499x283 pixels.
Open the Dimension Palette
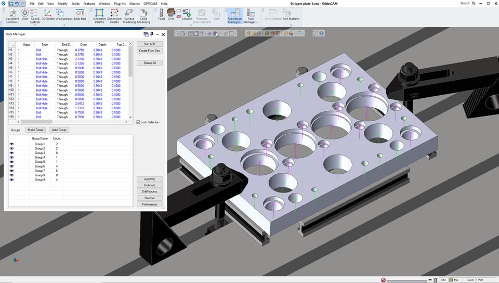point(114,15)
